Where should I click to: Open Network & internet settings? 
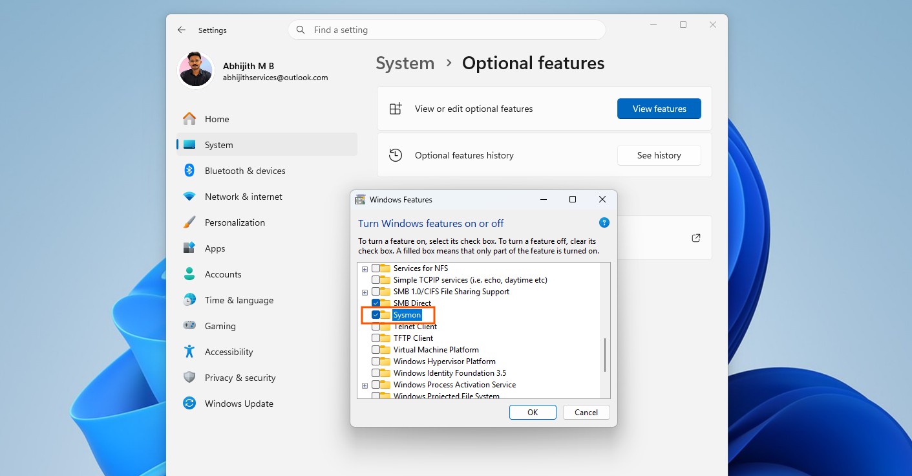243,197
